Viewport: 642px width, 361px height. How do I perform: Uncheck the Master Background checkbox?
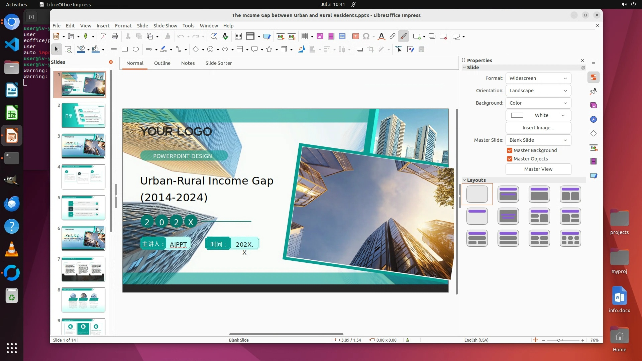[510, 151]
